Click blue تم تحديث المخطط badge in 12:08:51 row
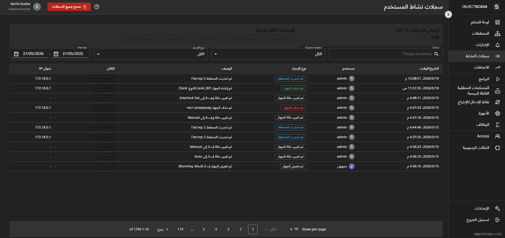Screen dimensions: 505x238 (291, 79)
